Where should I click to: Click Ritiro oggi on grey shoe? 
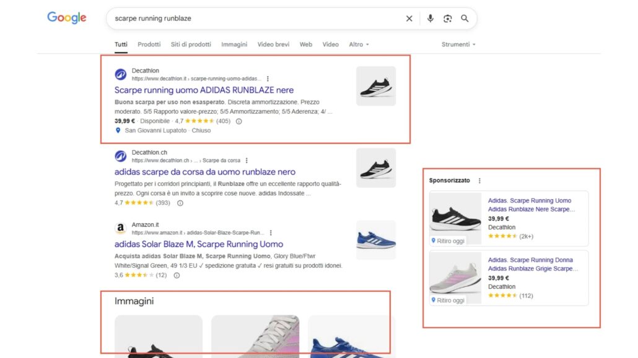pos(448,300)
